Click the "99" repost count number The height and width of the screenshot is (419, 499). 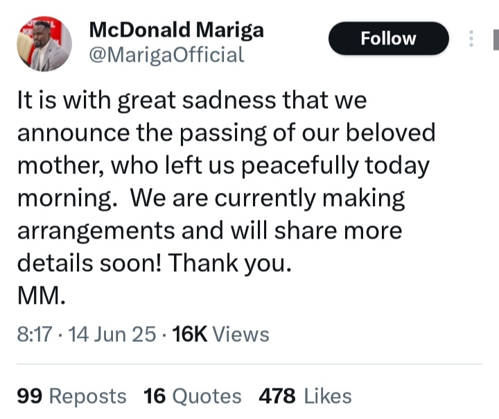point(29,396)
